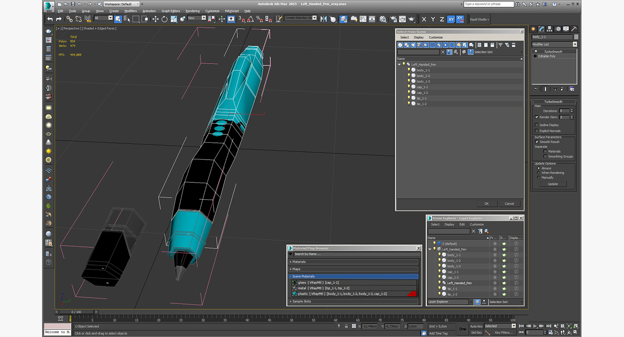Viewport: 624px width, 337px height.
Task: Click the Redo arrow in the main toolbar
Action: (59, 19)
